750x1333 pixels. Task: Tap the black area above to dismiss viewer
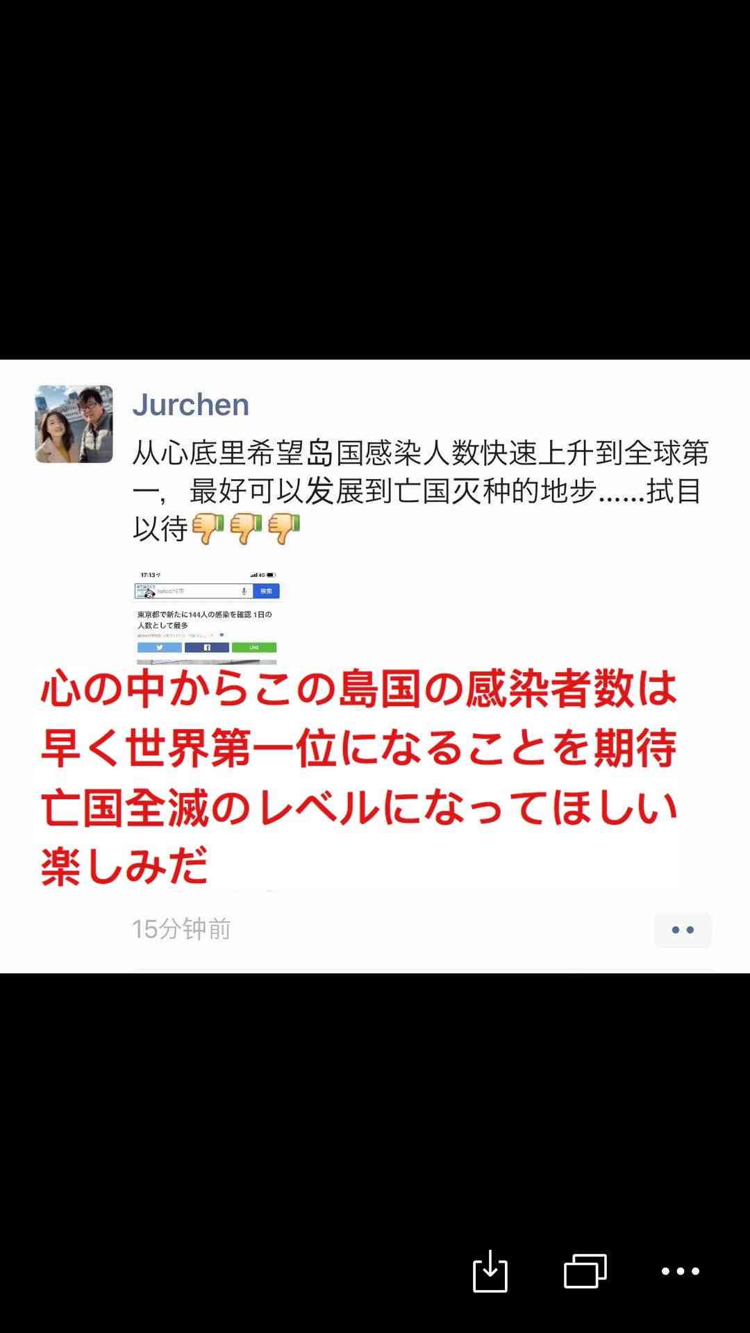click(x=375, y=179)
